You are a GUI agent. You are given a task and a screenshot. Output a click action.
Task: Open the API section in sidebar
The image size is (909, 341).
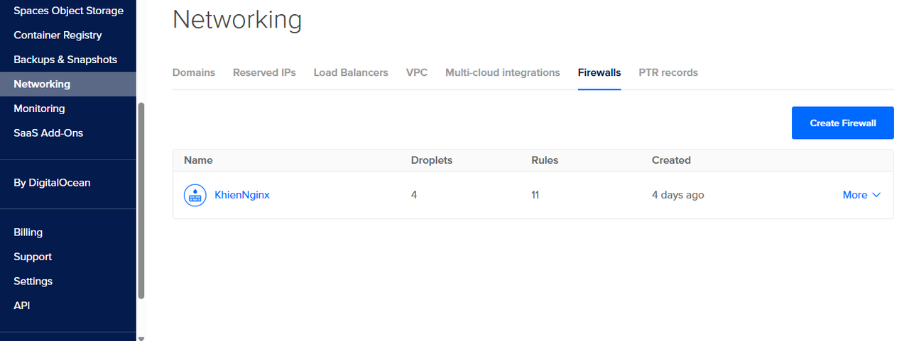tap(22, 306)
